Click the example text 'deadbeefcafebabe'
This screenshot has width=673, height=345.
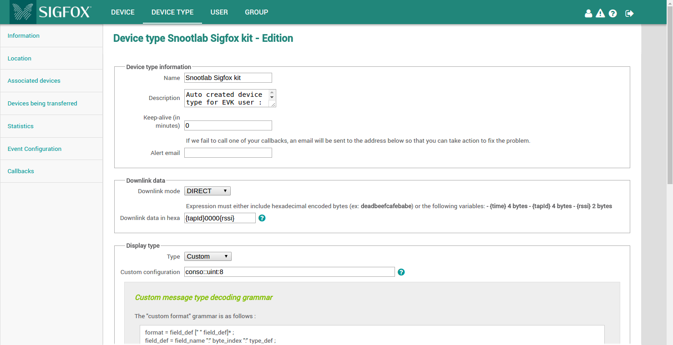tap(387, 206)
